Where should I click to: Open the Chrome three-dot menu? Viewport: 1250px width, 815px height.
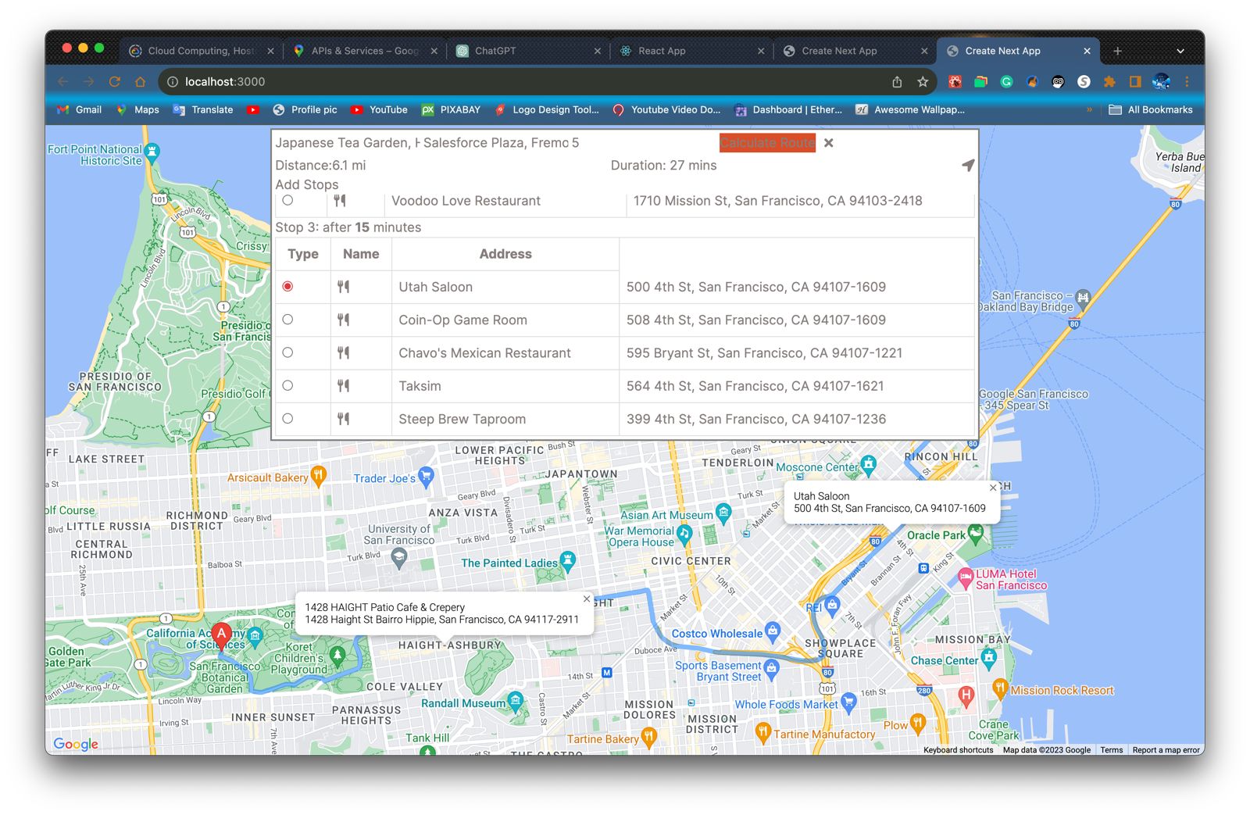[x=1187, y=81]
